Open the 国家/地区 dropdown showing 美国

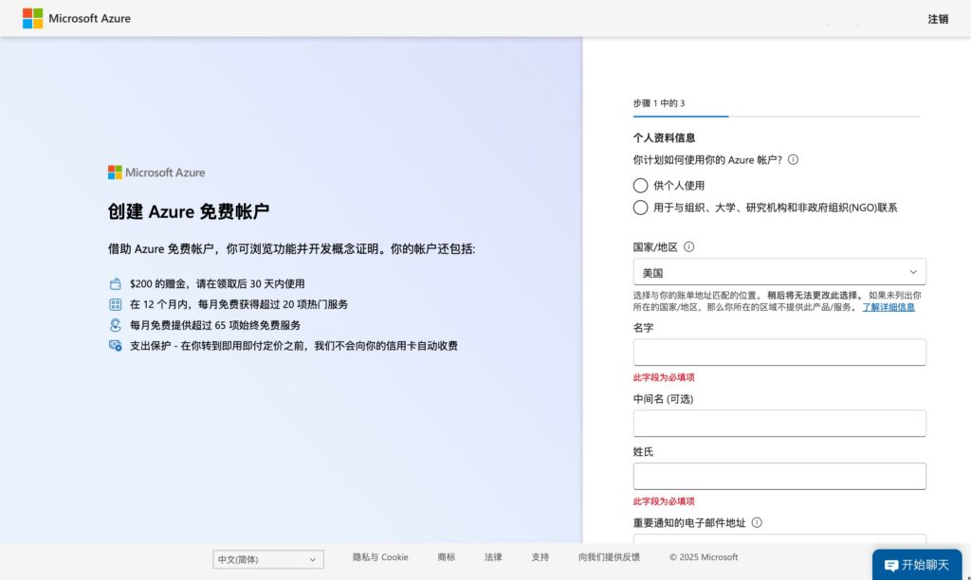779,272
